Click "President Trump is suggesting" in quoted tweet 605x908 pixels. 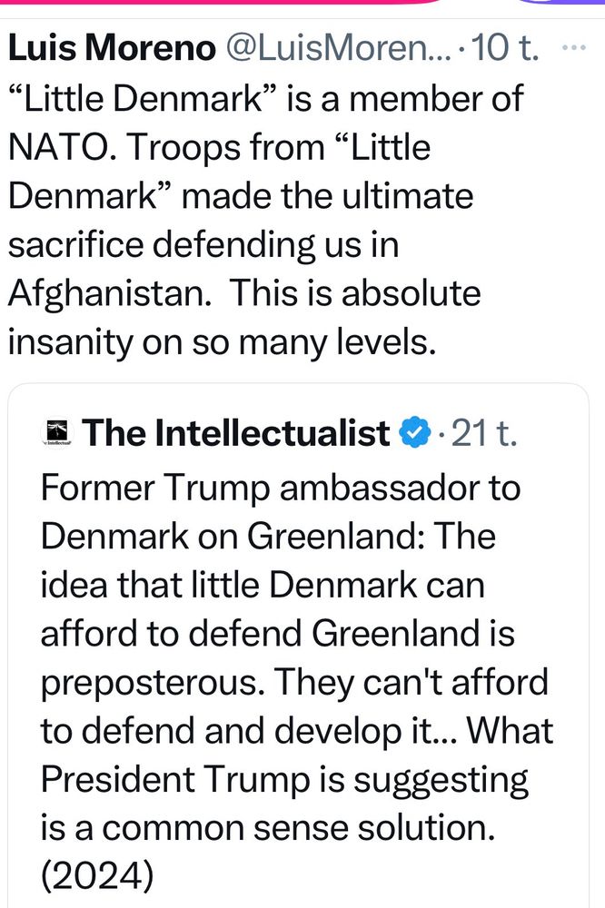(283, 779)
